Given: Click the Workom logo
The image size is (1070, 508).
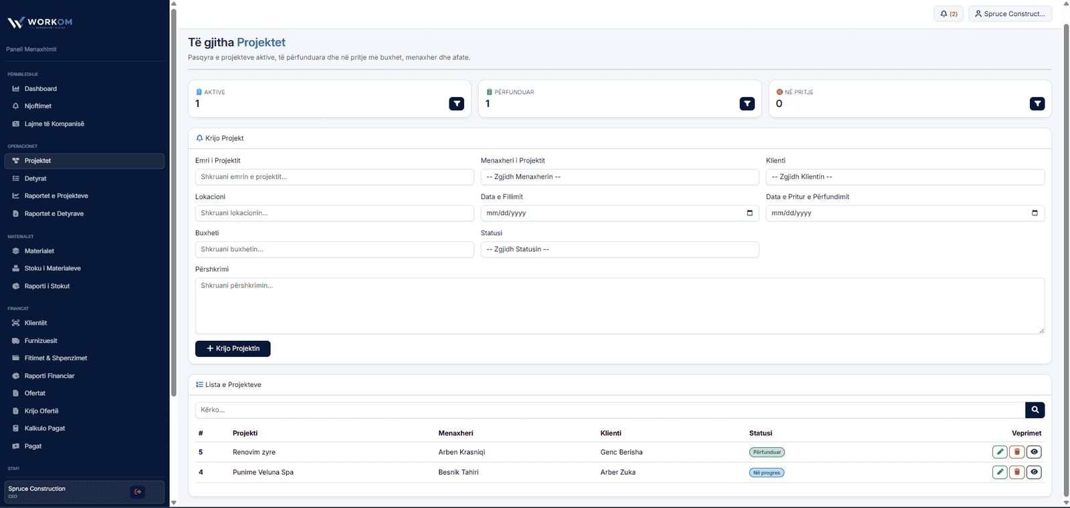Looking at the screenshot, I should pos(39,22).
